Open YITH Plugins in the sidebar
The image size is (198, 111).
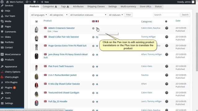[x=11, y=82]
